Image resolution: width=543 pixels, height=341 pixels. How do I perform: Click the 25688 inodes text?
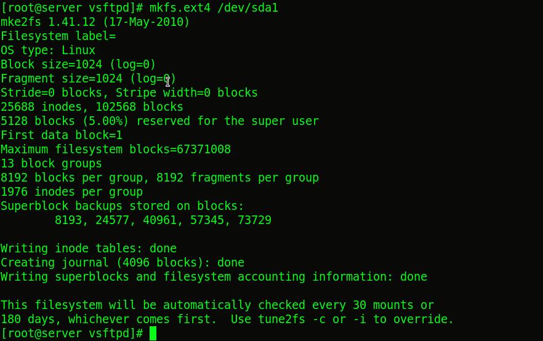43,107
